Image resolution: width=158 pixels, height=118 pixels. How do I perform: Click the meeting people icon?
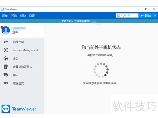(x=6, y=59)
